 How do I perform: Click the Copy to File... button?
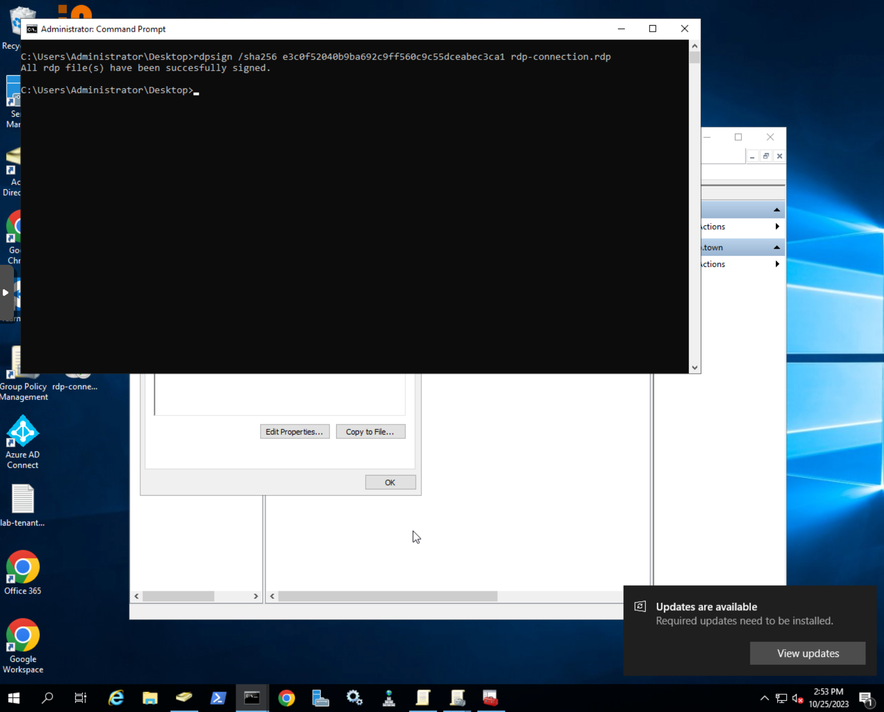370,432
